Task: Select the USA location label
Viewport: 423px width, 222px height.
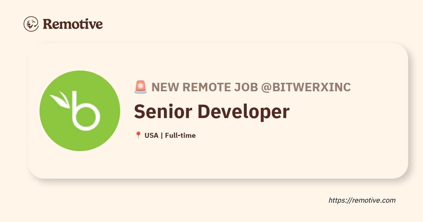Action: 151,135
